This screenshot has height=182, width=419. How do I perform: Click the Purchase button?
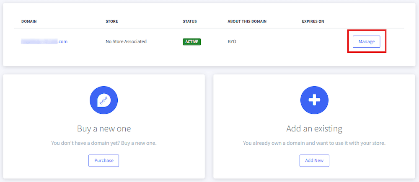(103, 161)
